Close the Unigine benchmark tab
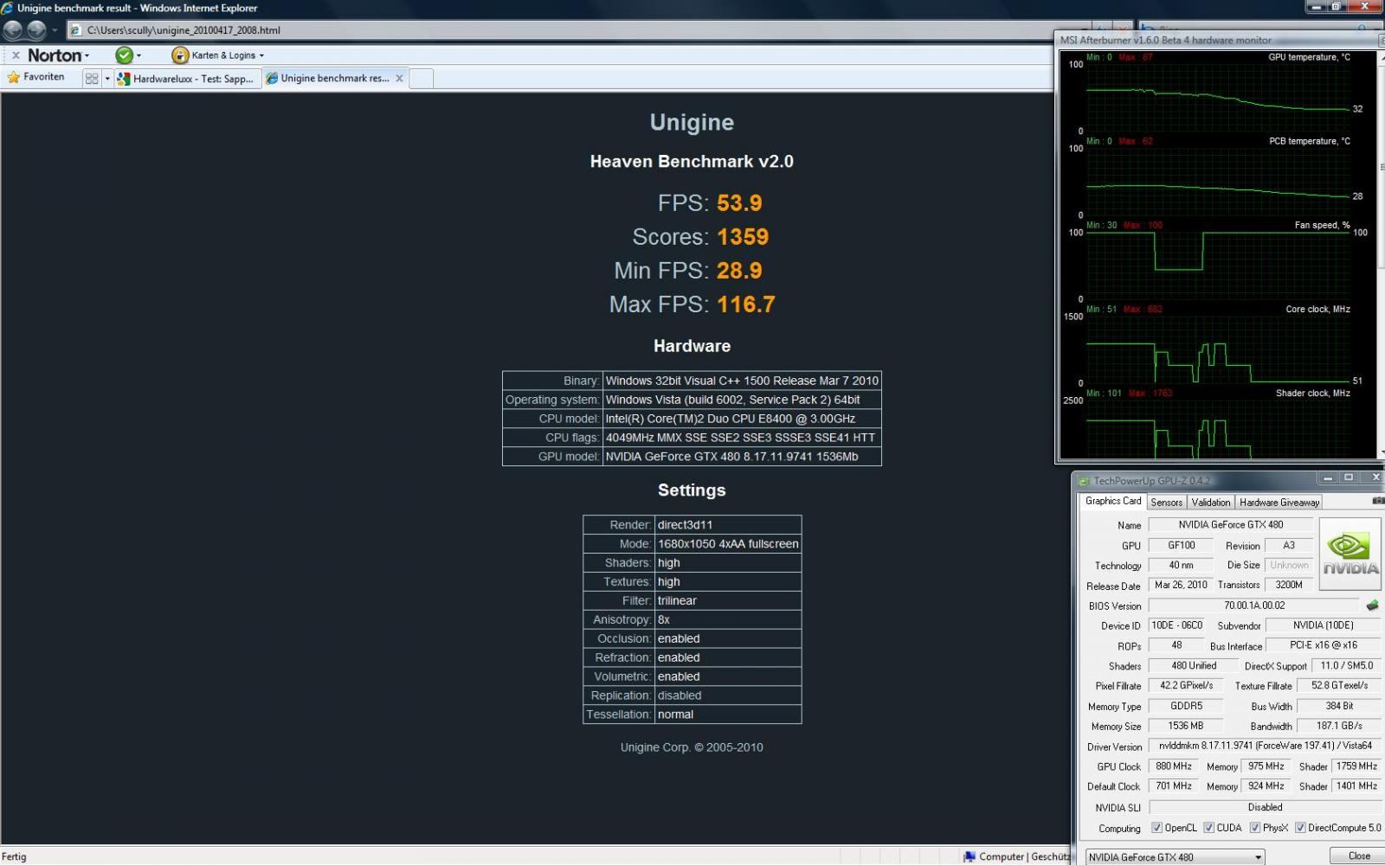This screenshot has width=1385, height=865. pos(399,78)
